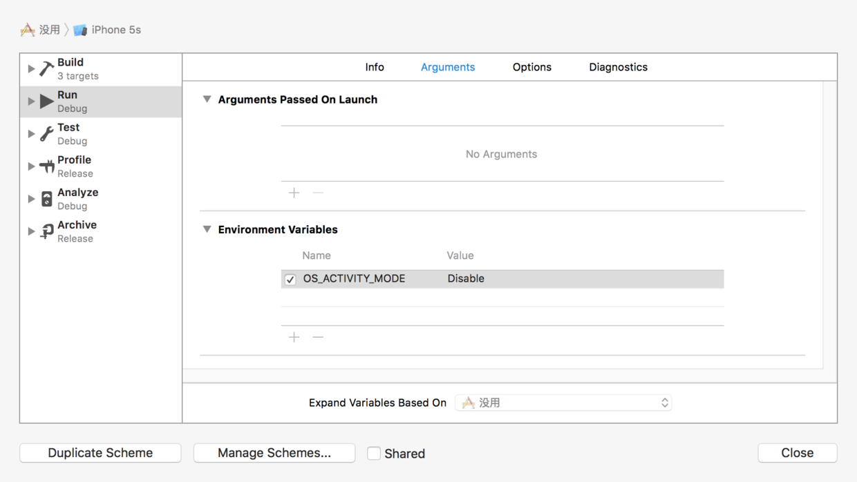857x482 pixels.
Task: Open Manage Schemes dialog
Action: tap(274, 453)
